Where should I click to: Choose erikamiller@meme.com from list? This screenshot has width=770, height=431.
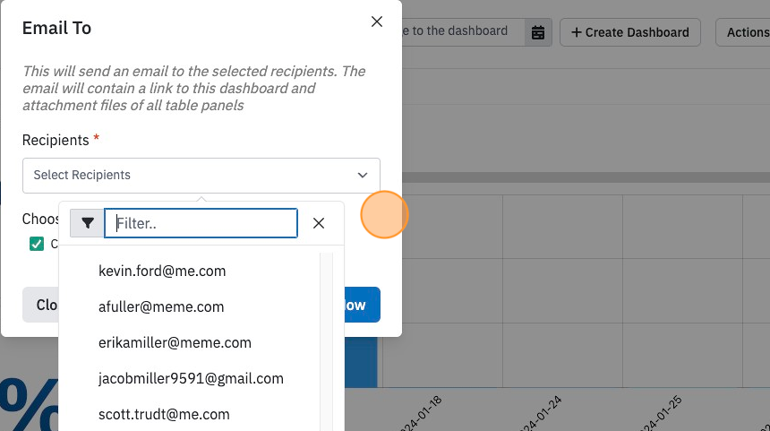pyautogui.click(x=175, y=343)
